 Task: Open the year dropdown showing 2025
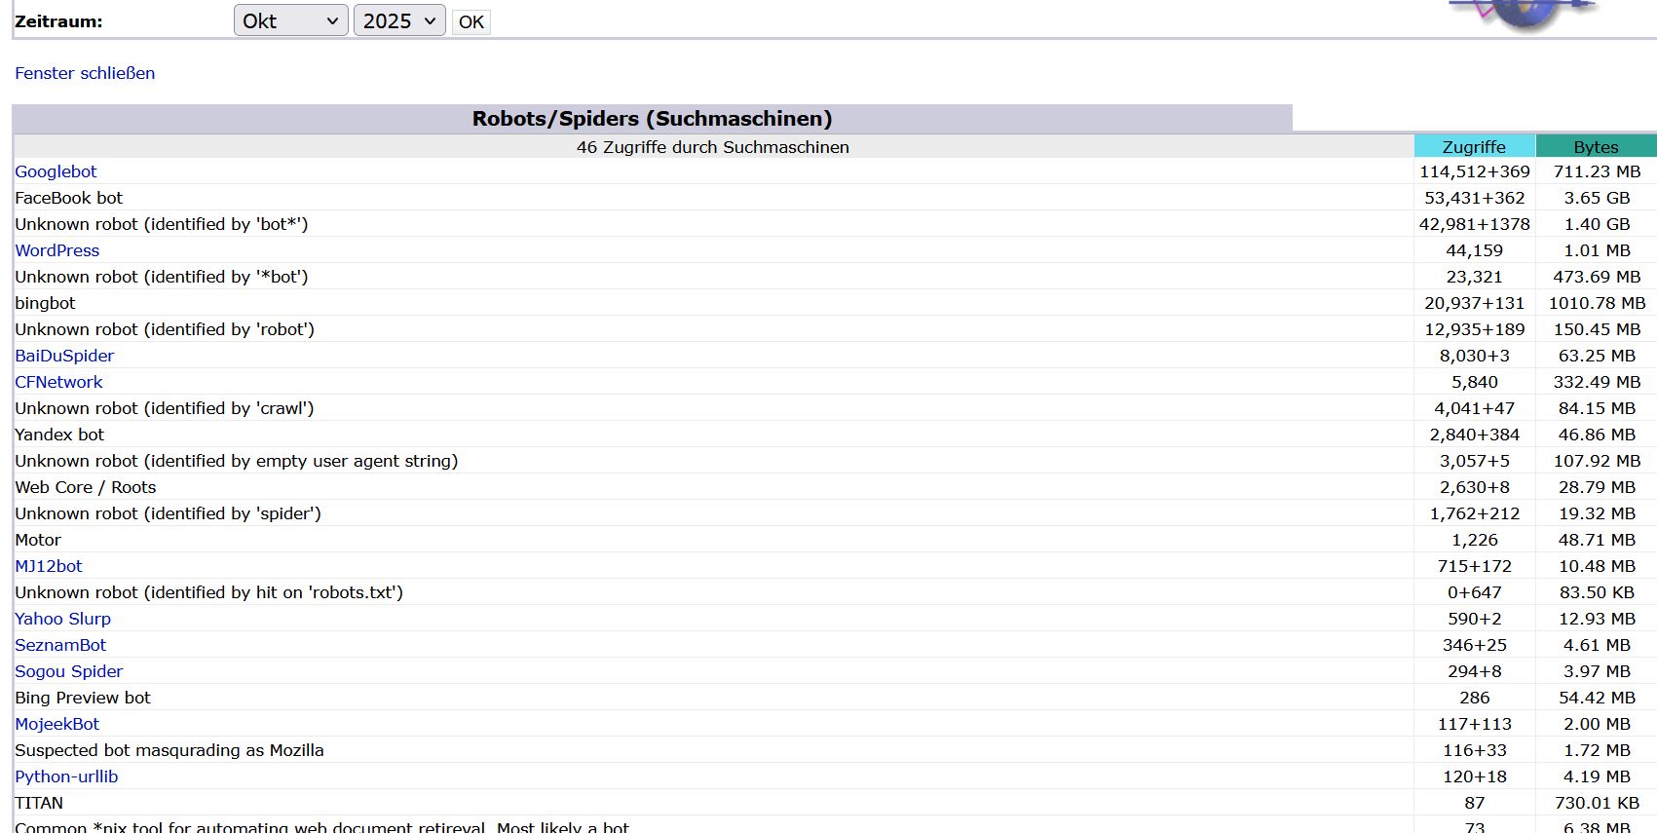[399, 20]
